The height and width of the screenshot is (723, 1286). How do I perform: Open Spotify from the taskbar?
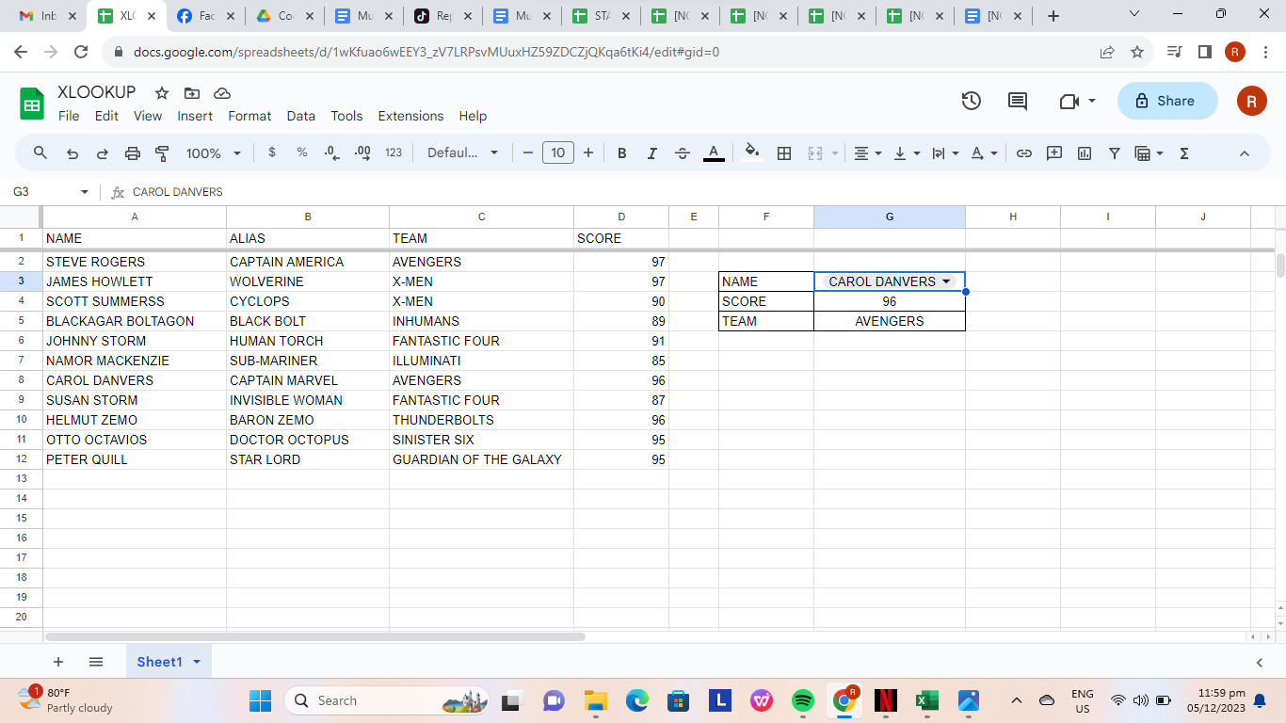(803, 700)
